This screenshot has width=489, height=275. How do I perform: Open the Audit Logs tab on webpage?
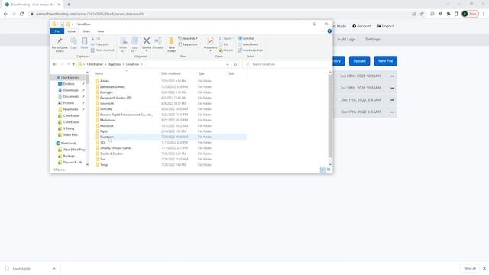coord(346,39)
